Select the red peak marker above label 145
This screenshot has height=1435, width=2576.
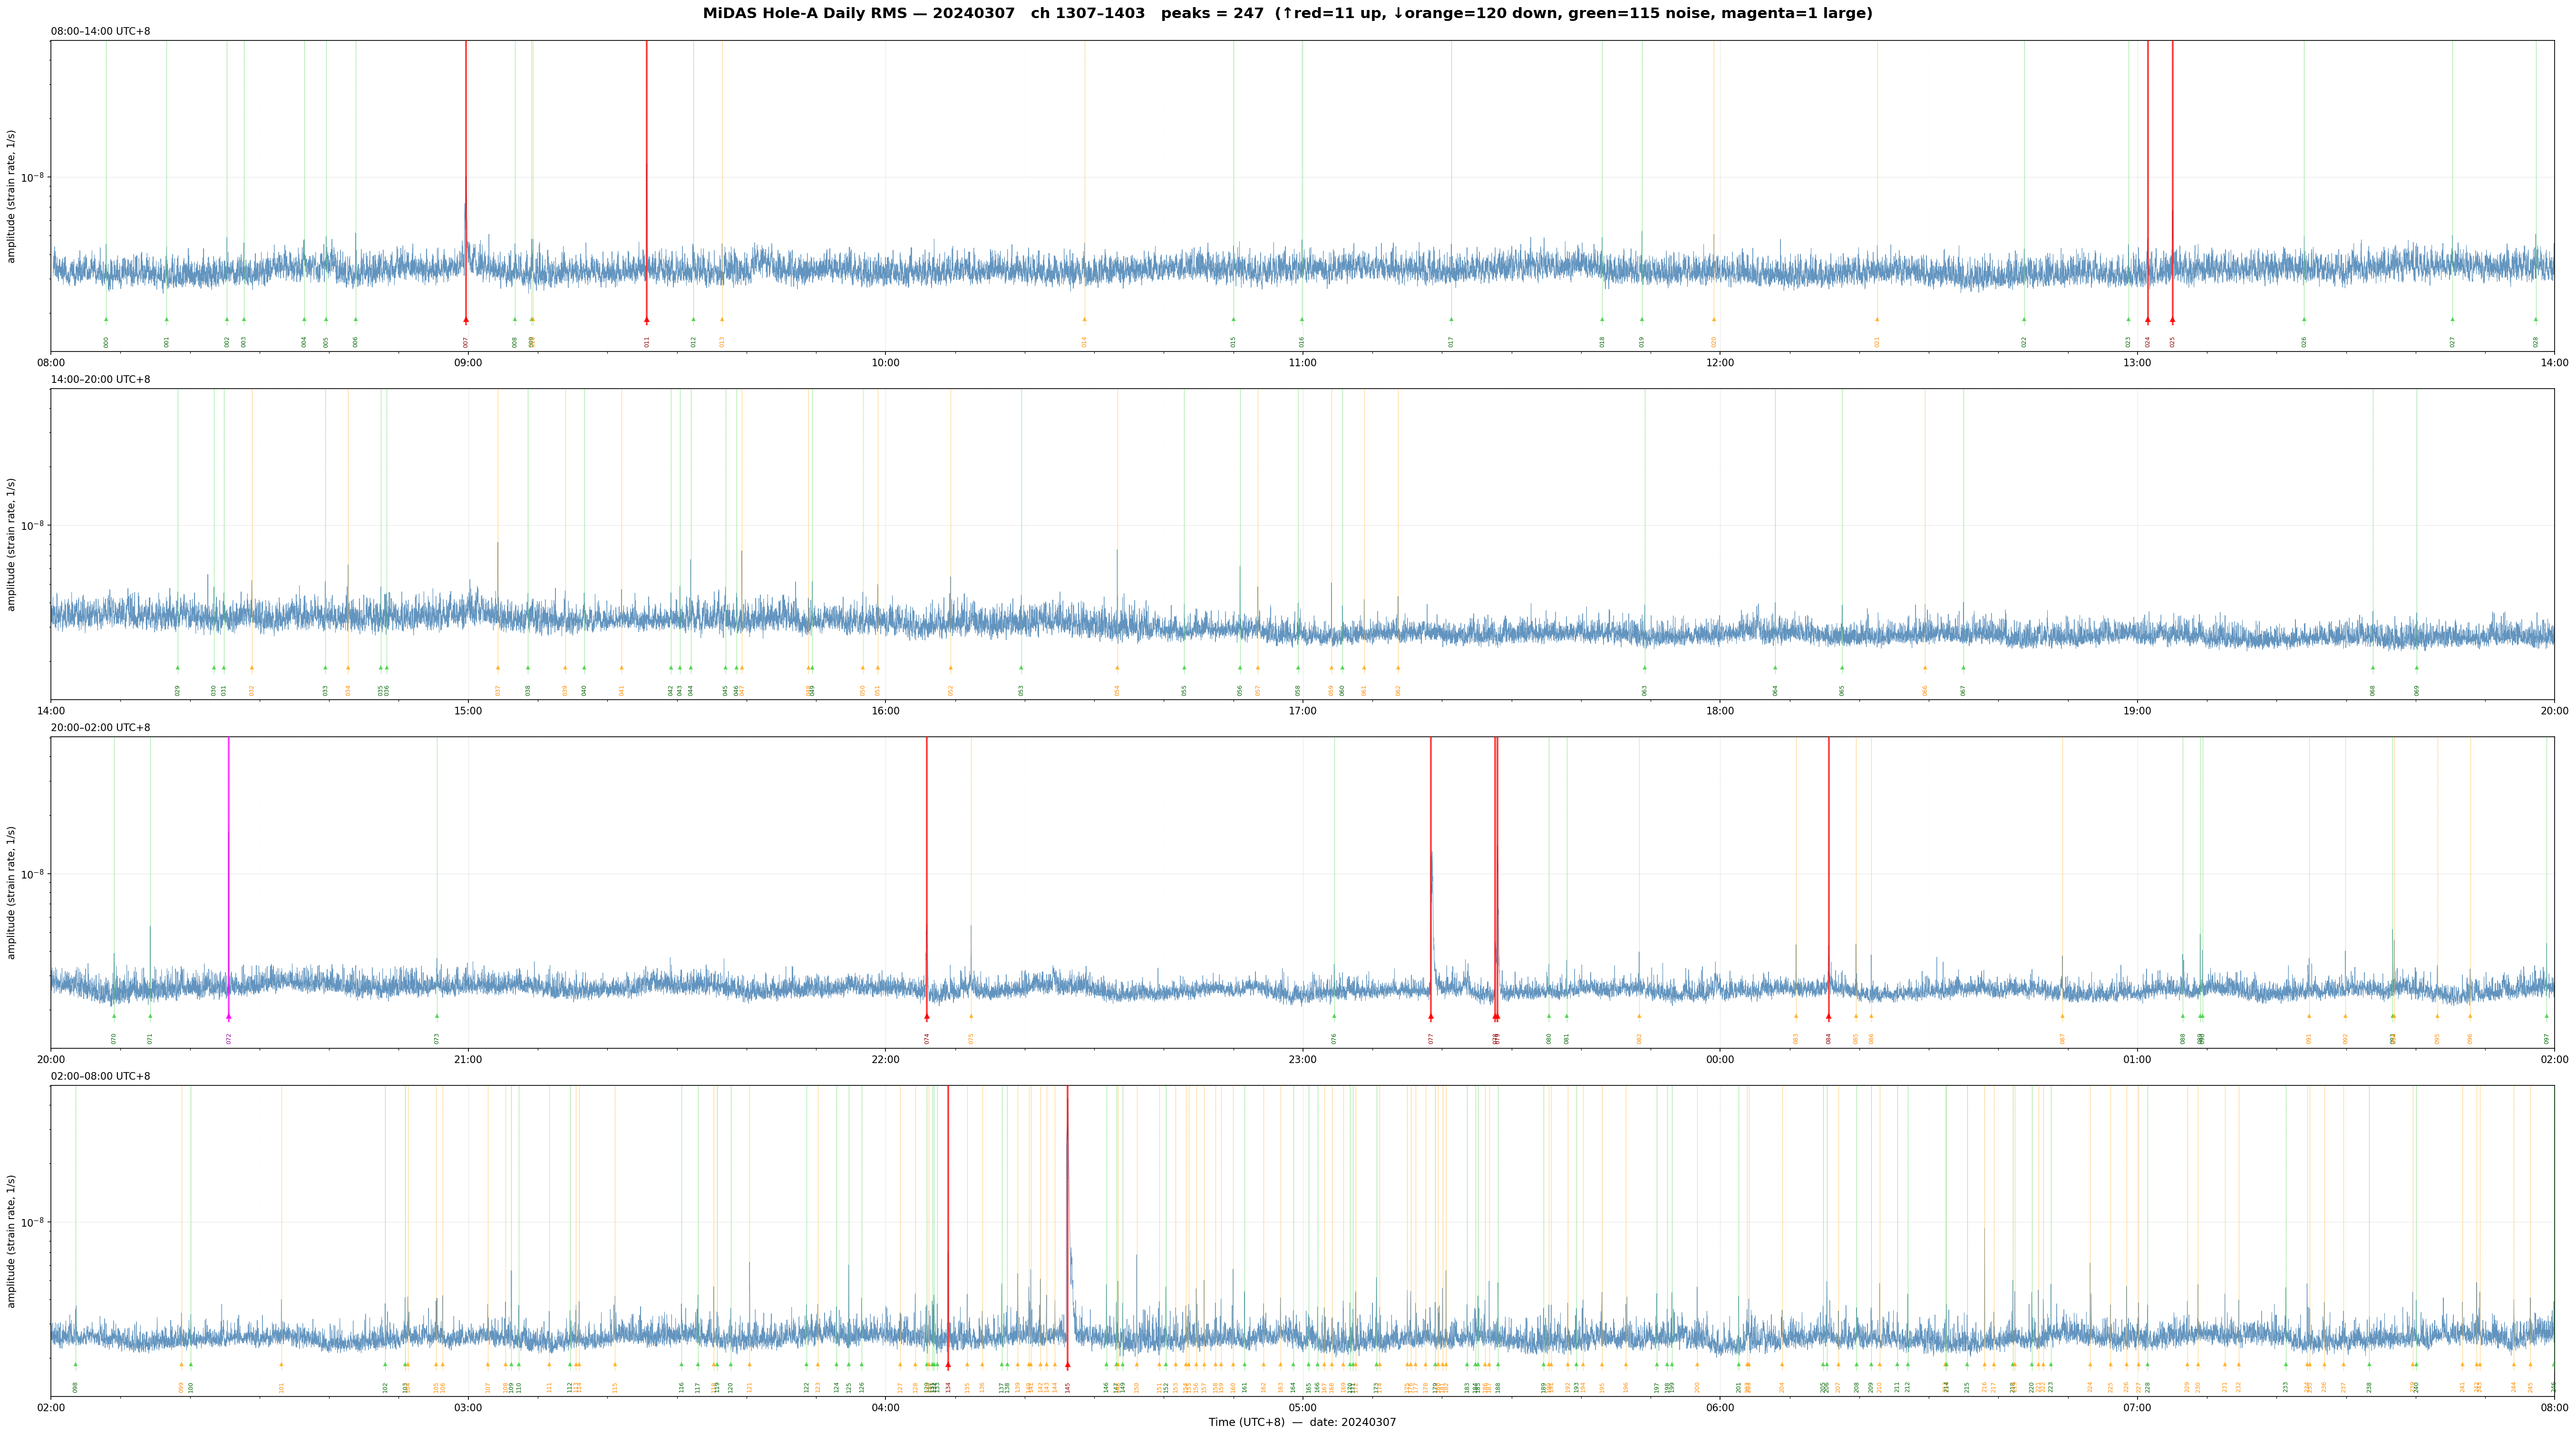[x=1068, y=1365]
